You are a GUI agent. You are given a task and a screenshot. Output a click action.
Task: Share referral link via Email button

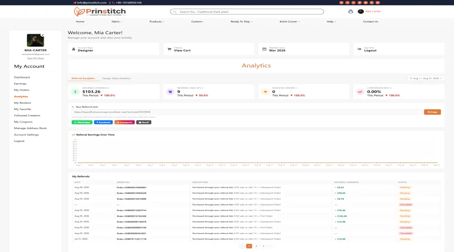[x=144, y=122]
